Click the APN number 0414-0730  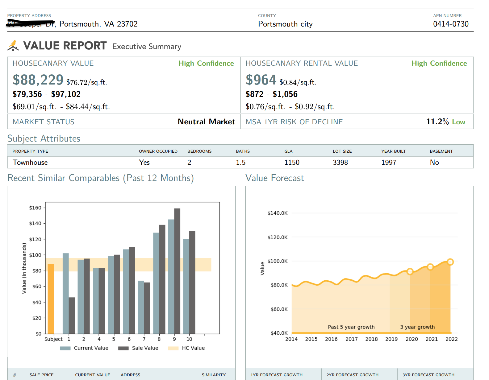(x=450, y=24)
